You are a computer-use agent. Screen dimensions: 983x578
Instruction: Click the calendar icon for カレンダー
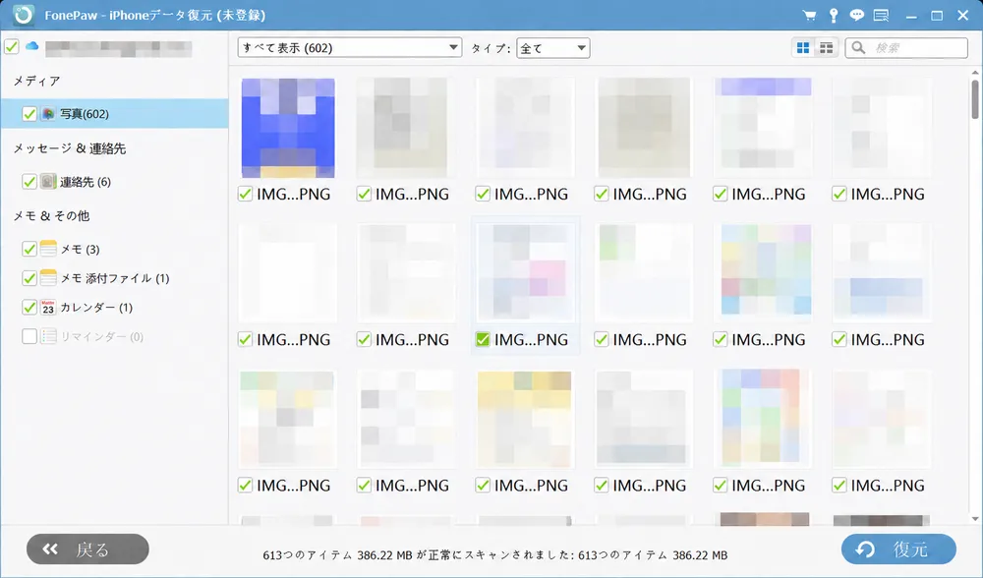tap(48, 307)
